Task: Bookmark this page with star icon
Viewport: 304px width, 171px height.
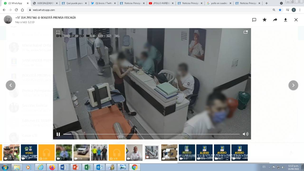Action: pos(280,10)
